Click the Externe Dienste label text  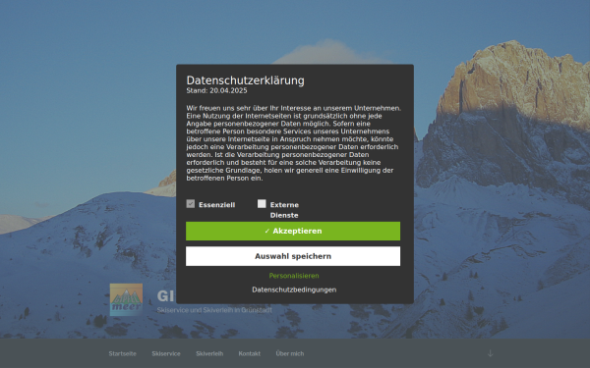click(284, 210)
